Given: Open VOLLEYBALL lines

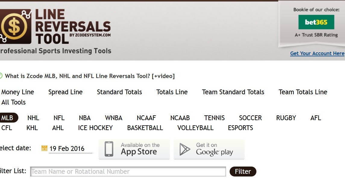Looking at the screenshot, I should pos(195,128).
